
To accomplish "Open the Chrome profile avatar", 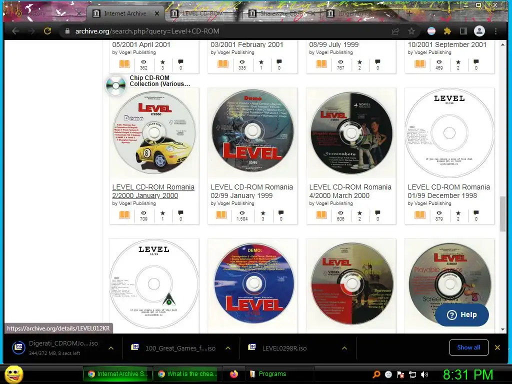I will click(479, 31).
